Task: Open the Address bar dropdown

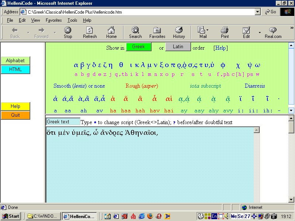Action: [x=258, y=11]
